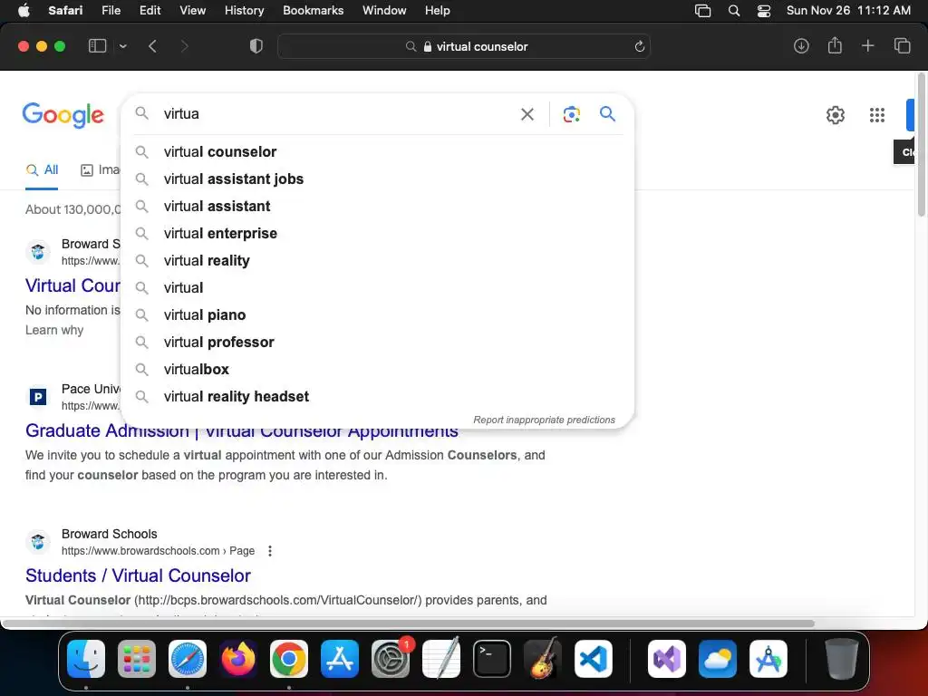Image resolution: width=928 pixels, height=696 pixels.
Task: Open search by image camera icon
Action: [x=571, y=114]
